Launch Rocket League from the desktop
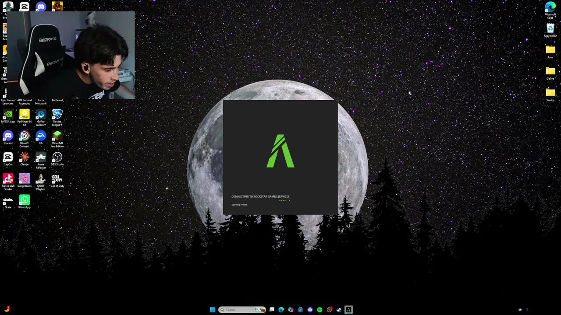Image resolution: width=561 pixels, height=315 pixels. [57, 117]
